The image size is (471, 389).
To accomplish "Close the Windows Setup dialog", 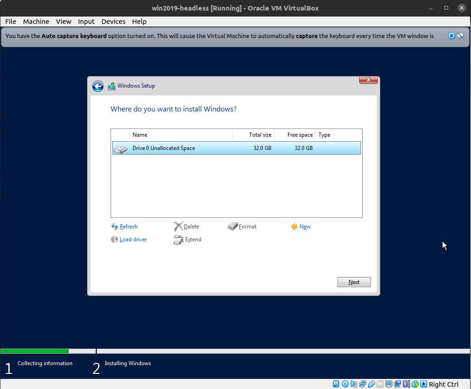I will tap(368, 80).
